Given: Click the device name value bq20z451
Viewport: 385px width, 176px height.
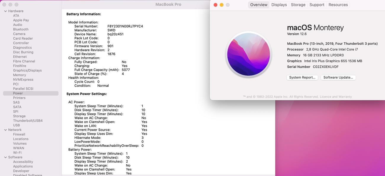Looking at the screenshot, I should (115, 34).
